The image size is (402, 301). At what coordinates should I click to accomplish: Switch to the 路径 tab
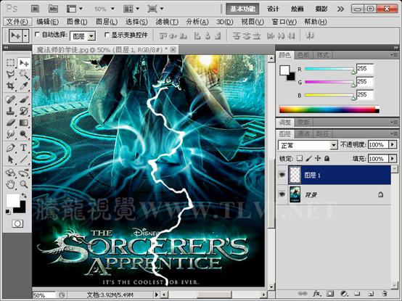tap(322, 133)
